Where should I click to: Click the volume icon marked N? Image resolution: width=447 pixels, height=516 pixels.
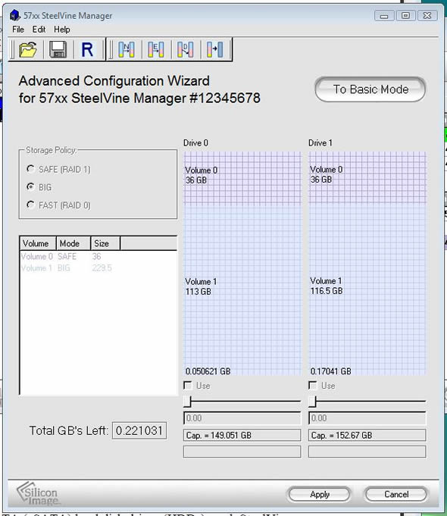coord(127,50)
